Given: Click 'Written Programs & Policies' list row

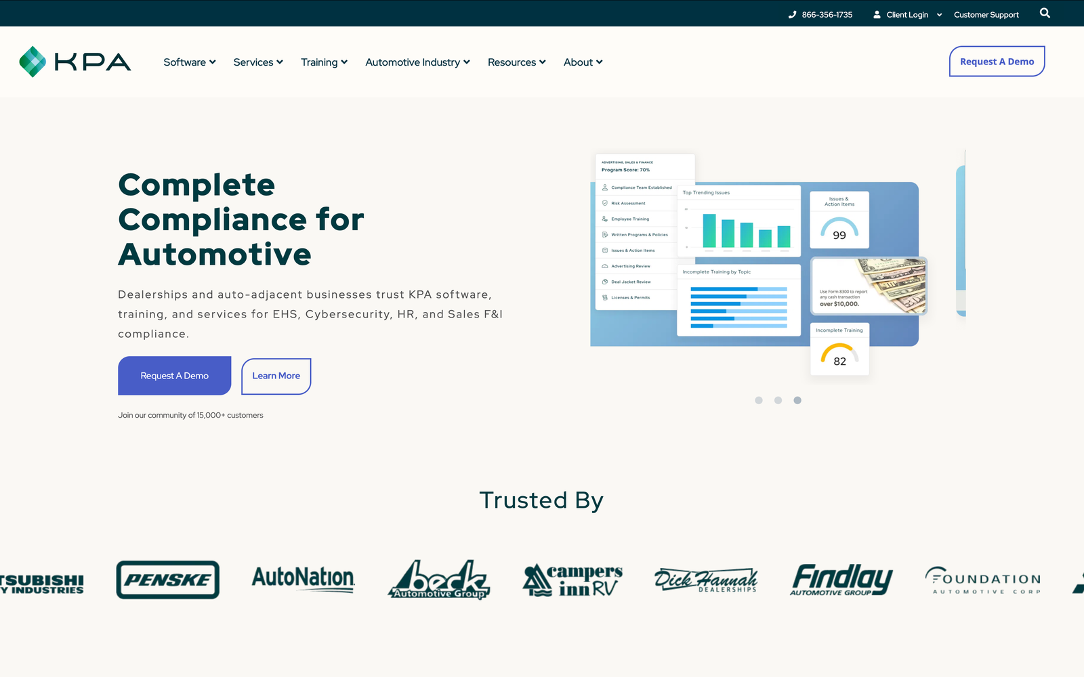Looking at the screenshot, I should pyautogui.click(x=635, y=235).
